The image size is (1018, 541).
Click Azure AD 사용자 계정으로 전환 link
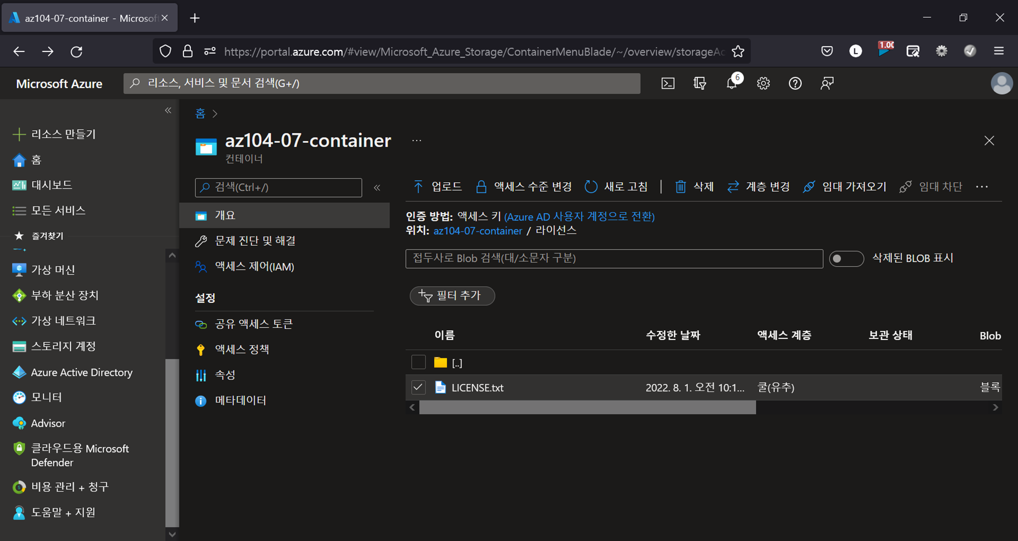point(579,217)
